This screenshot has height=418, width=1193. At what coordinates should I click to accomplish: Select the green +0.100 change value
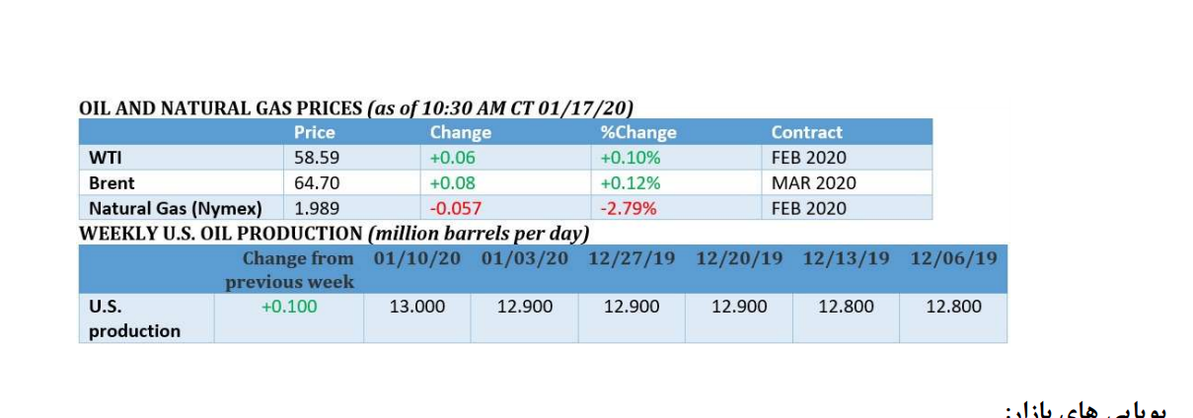tap(289, 307)
